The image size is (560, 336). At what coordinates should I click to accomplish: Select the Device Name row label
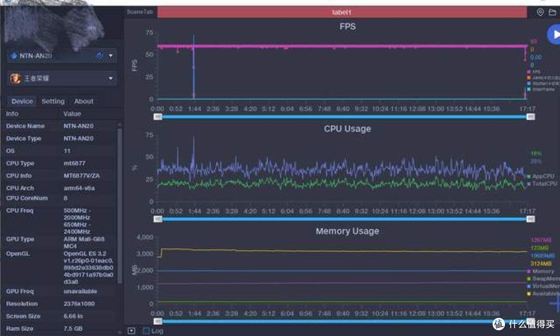25,126
